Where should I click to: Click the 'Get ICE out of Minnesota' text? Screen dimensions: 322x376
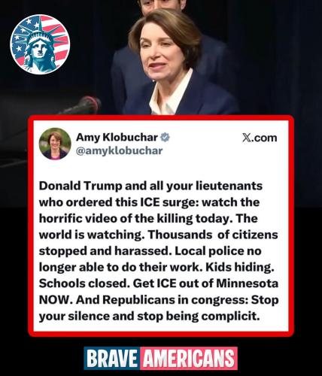pos(205,284)
